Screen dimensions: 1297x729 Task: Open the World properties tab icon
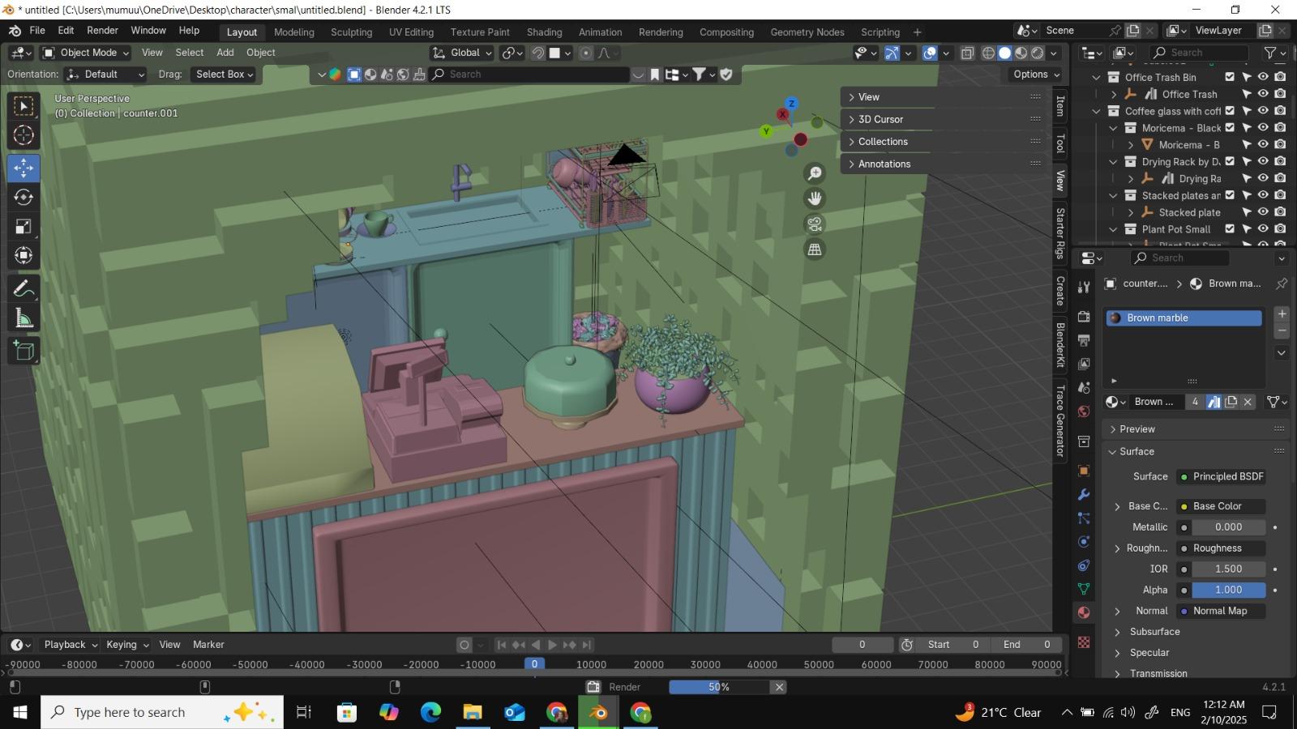coord(1084,411)
